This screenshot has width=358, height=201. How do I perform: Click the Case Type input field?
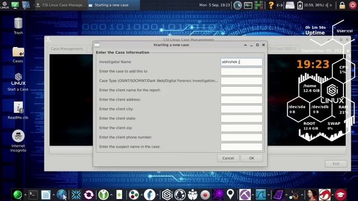[x=241, y=80]
